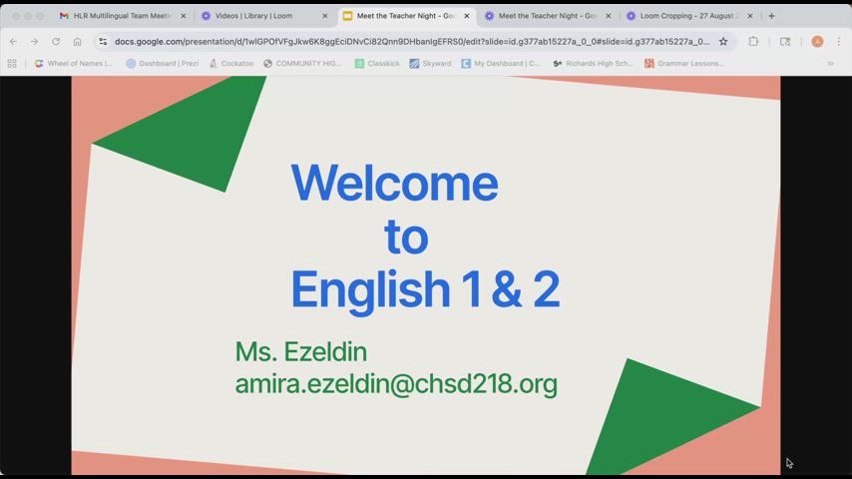Screen dimensions: 852x479
Task: Open the Chrome profile avatar
Action: [x=817, y=42]
